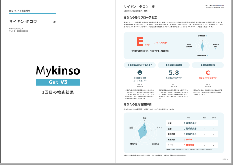
Task: Click the サイキンクリニック clinic name
Action: (16, 29)
